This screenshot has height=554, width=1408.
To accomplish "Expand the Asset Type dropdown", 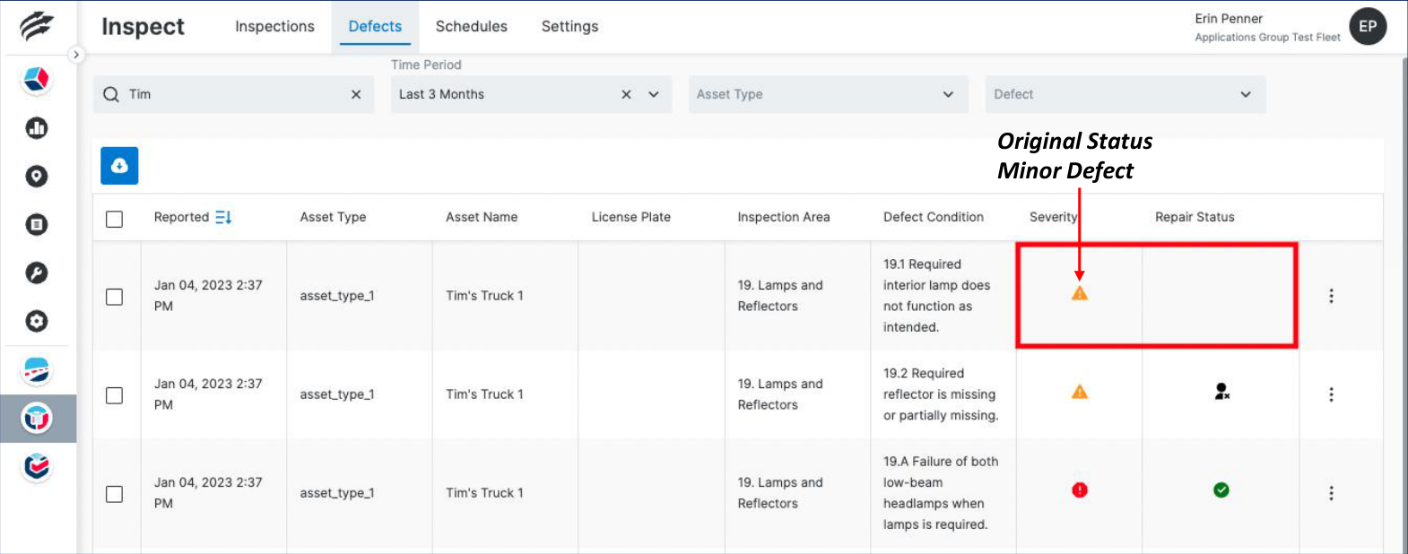I will [948, 94].
